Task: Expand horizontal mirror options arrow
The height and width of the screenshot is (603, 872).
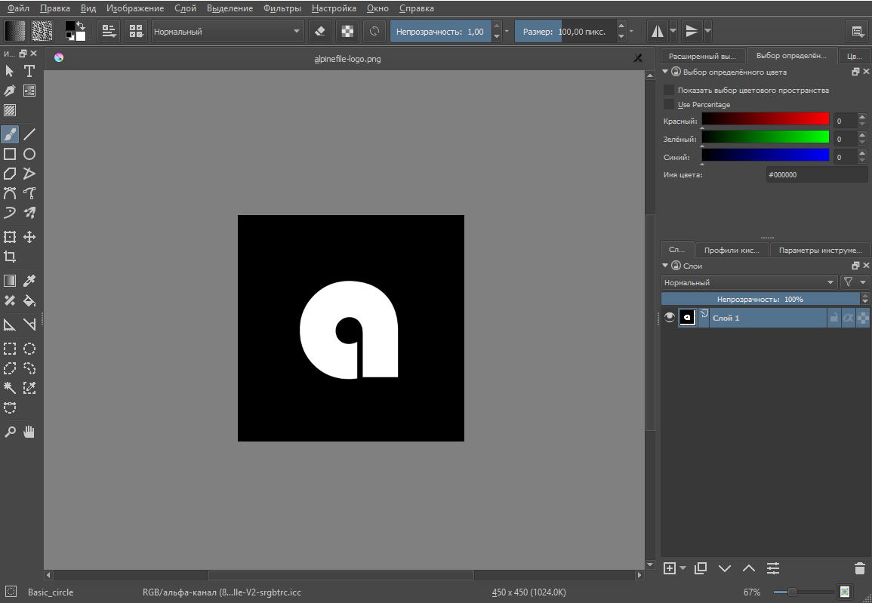Action: point(673,31)
